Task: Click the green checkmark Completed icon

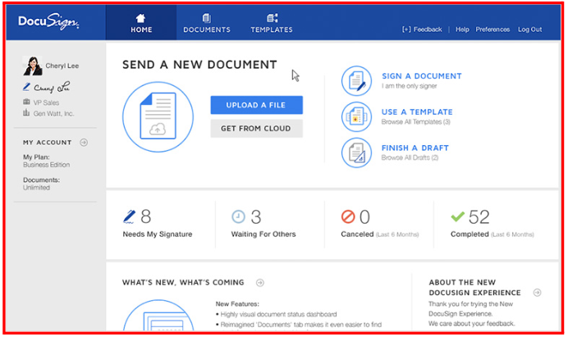Action: (x=457, y=216)
